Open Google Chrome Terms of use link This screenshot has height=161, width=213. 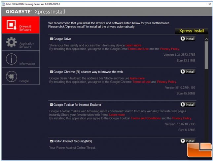point(141,82)
